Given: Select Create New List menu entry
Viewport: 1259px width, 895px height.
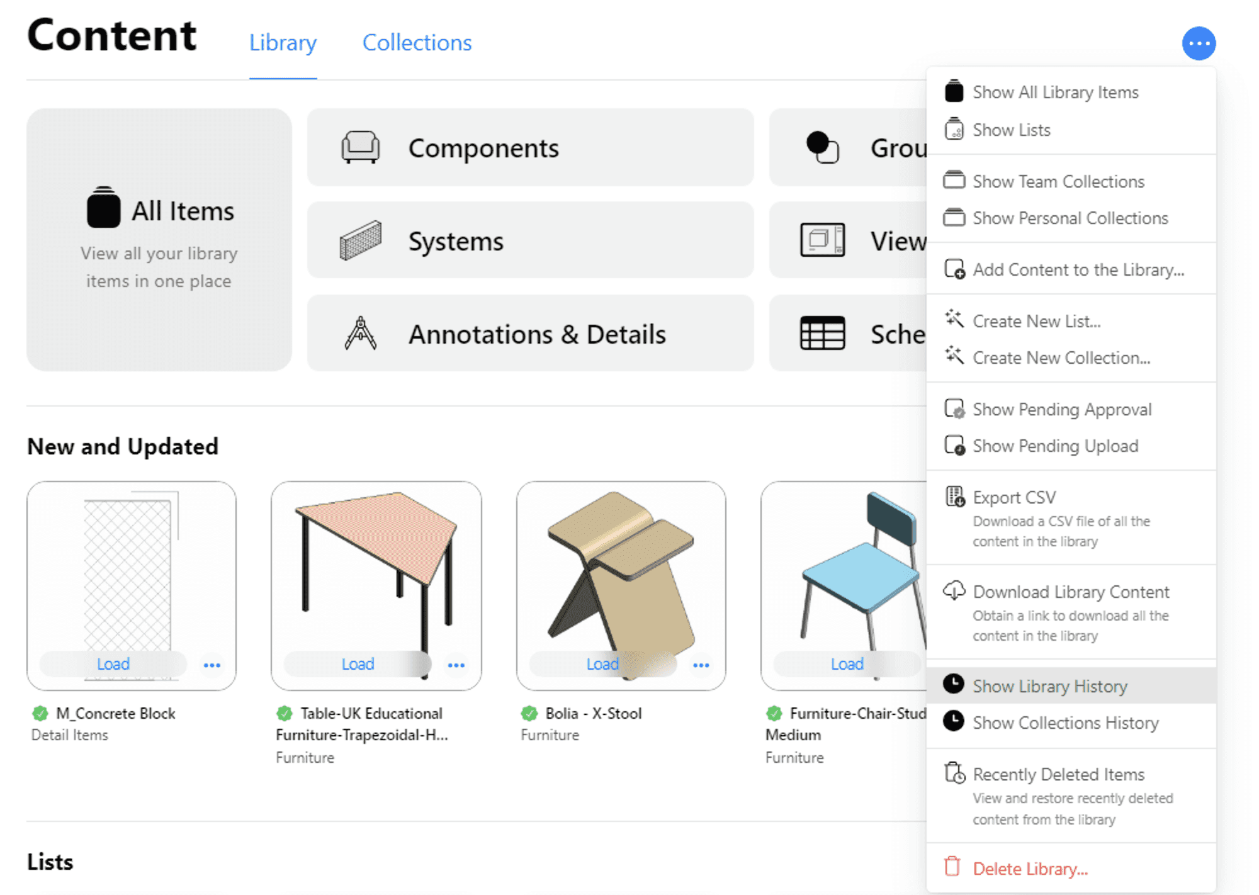Looking at the screenshot, I should tap(1036, 321).
